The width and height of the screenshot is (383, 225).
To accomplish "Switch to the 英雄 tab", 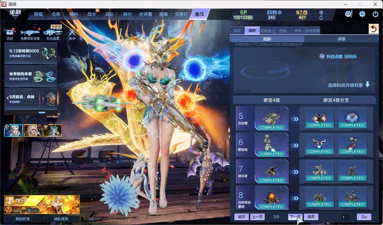I will (x=341, y=39).
